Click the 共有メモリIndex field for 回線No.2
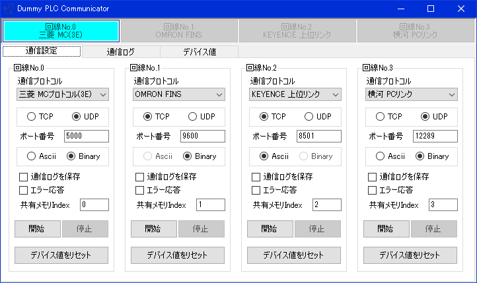Image resolution: width=477 pixels, height=283 pixels. click(327, 205)
